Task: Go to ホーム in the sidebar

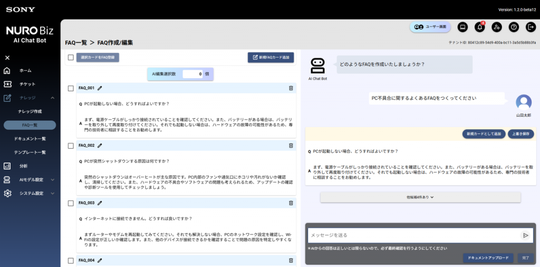Action: [25, 71]
